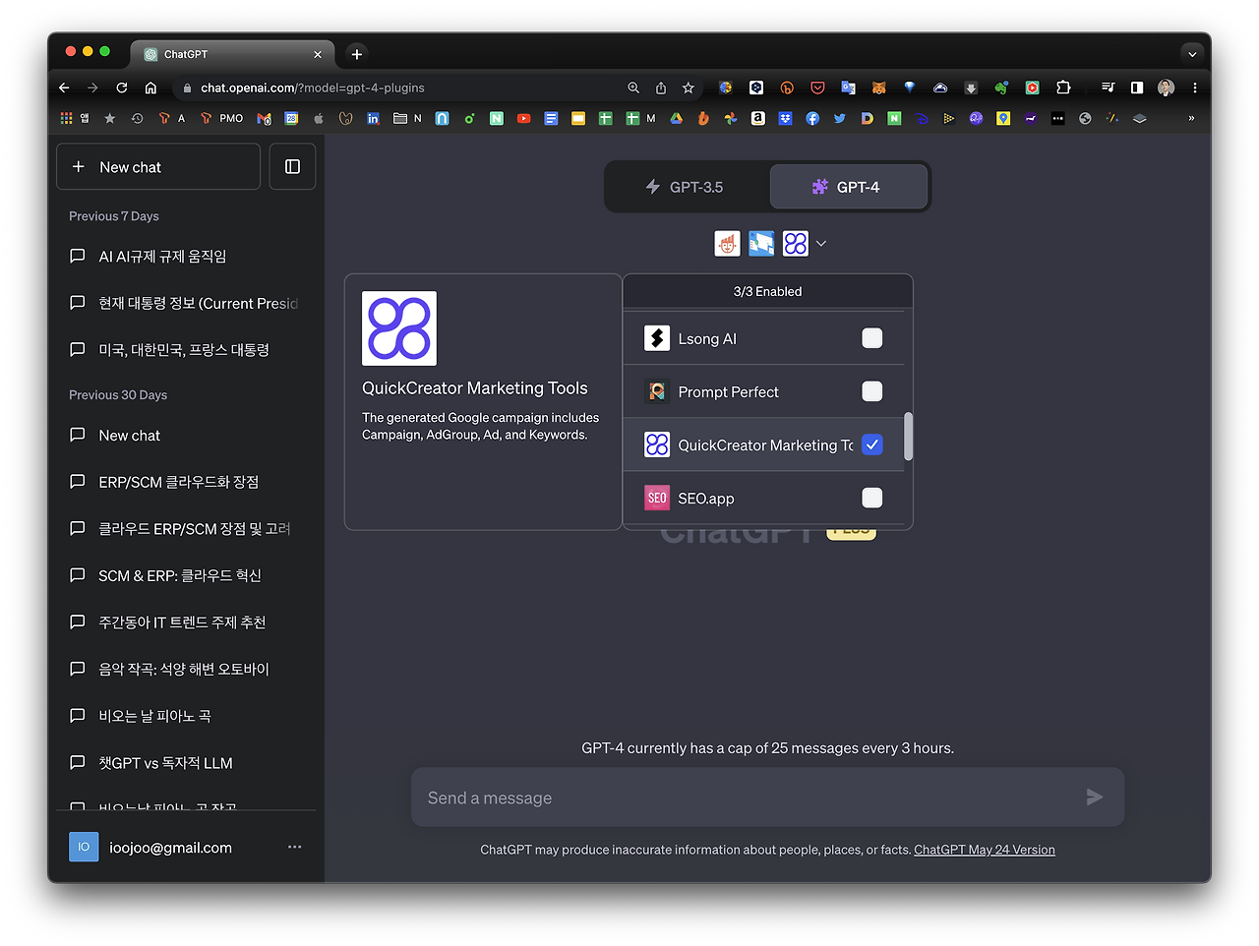
Task: Click the large QuickCreator logo thumbnail
Action: coord(399,328)
